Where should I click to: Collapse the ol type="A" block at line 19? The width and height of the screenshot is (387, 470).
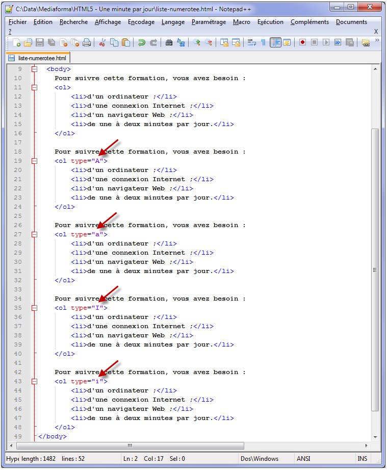click(x=34, y=161)
